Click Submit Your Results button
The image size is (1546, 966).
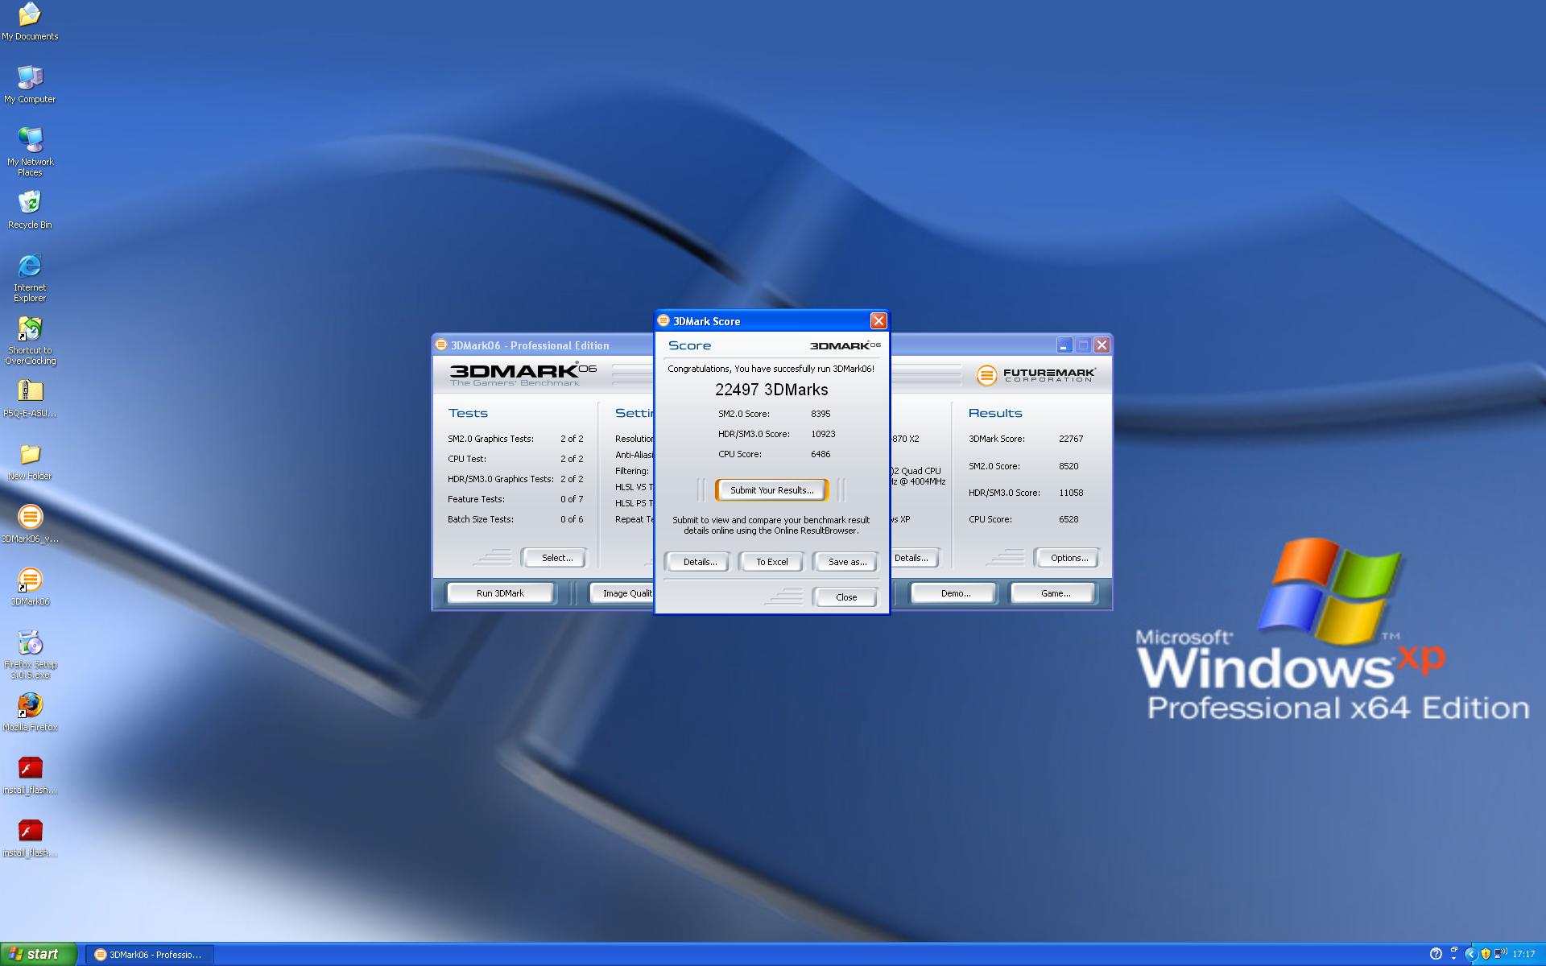(771, 489)
